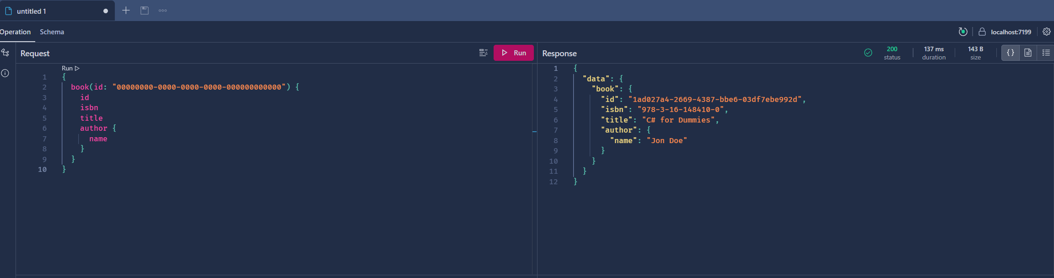Click the 200 status value

892,49
